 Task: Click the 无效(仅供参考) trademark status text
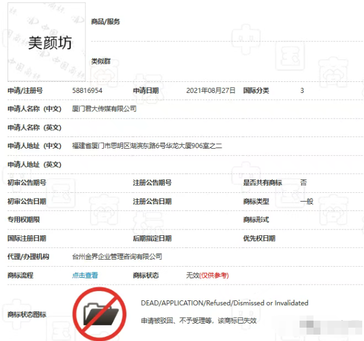tap(207, 275)
